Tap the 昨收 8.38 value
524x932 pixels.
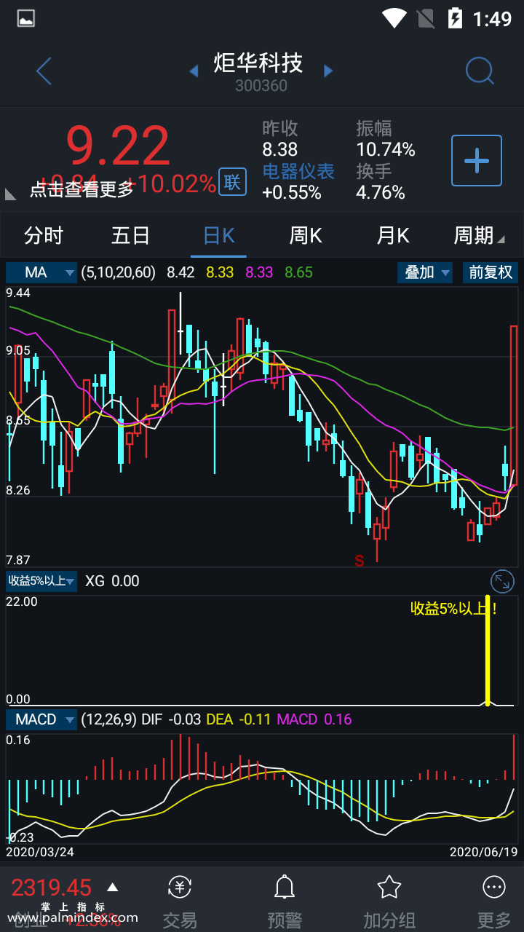[280, 149]
